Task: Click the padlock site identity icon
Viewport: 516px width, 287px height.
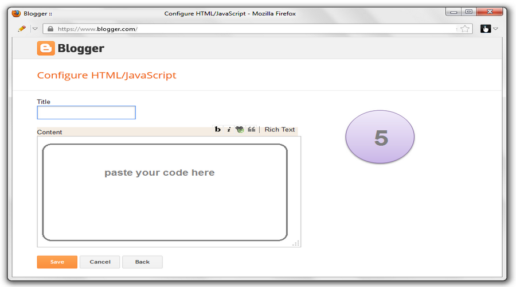Action: point(50,29)
